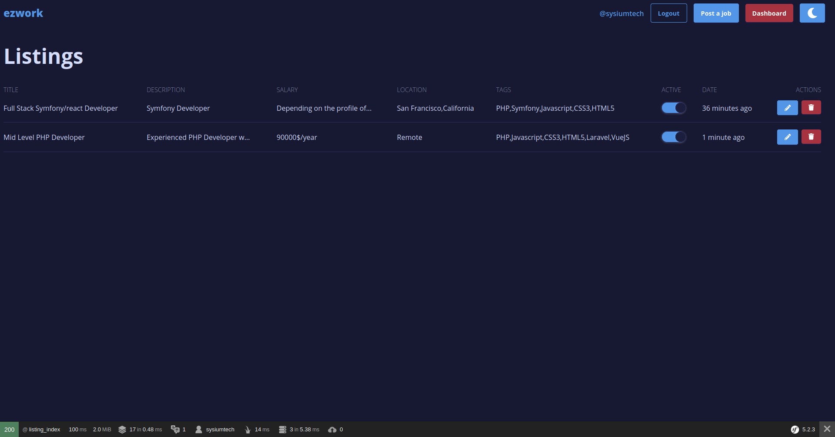835x437 pixels.
Task: Open the Dashboard page
Action: point(769,13)
